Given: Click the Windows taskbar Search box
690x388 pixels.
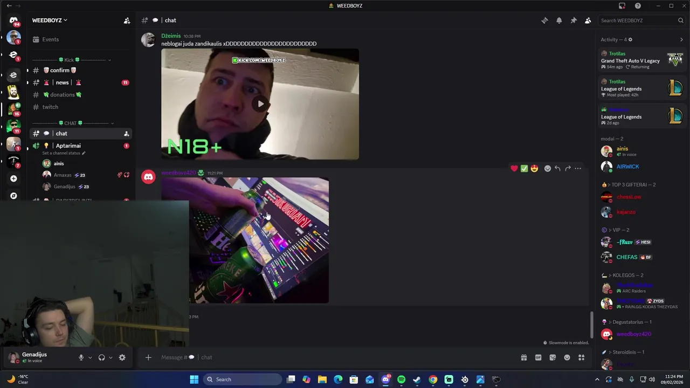Looking at the screenshot, I should click(243, 379).
